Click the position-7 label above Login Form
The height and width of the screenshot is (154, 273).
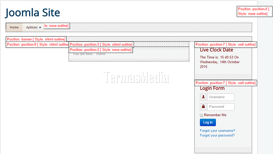[226, 83]
